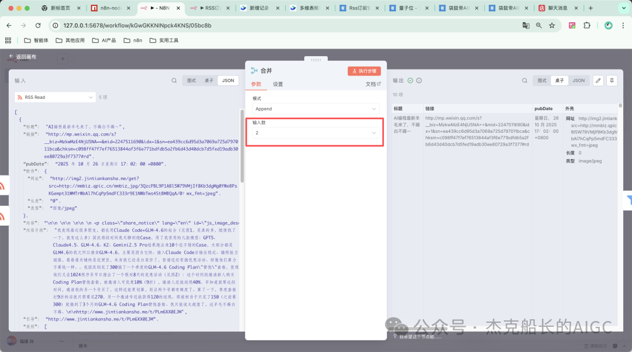Image resolution: width=632 pixels, height=352 pixels.
Task: Click the 我希望这个节点能 suggestion text
Action: [x=420, y=337]
